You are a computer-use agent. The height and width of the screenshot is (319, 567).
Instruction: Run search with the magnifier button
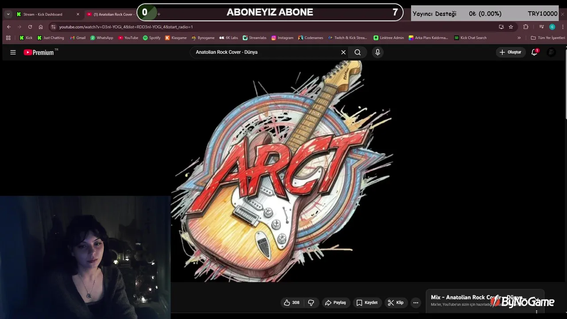click(357, 52)
